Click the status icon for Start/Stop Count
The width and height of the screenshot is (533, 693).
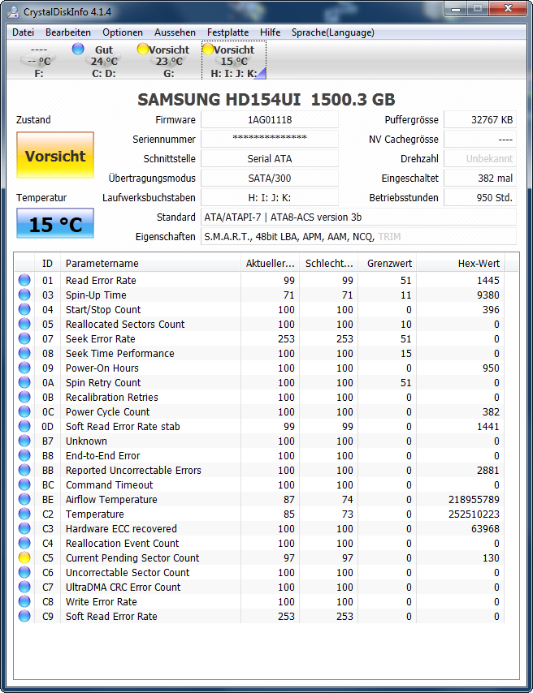24,309
